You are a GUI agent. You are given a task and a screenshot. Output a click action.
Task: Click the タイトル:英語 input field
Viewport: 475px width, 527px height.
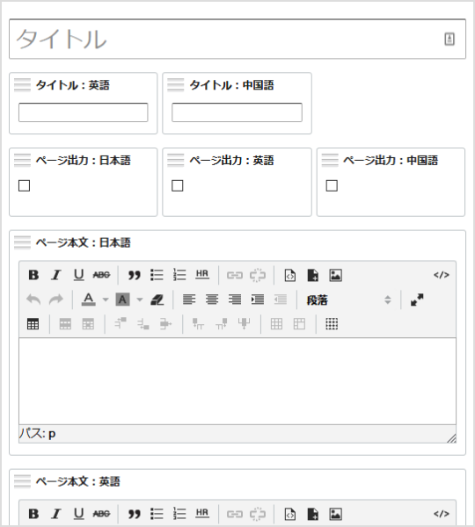(84, 112)
